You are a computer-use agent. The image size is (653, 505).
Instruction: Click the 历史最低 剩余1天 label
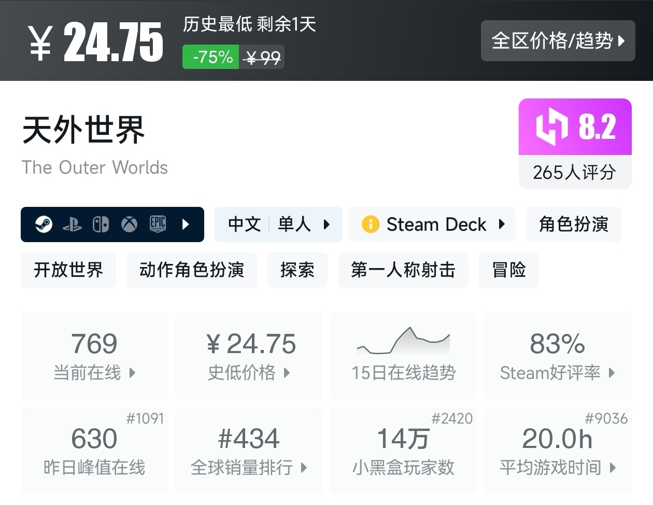click(249, 24)
